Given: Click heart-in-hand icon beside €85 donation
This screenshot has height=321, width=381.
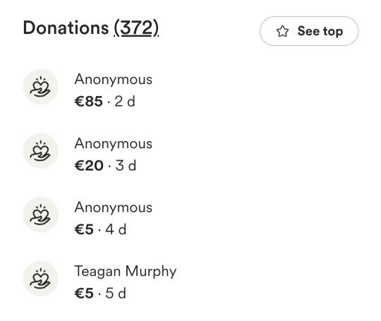Looking at the screenshot, I should [41, 87].
